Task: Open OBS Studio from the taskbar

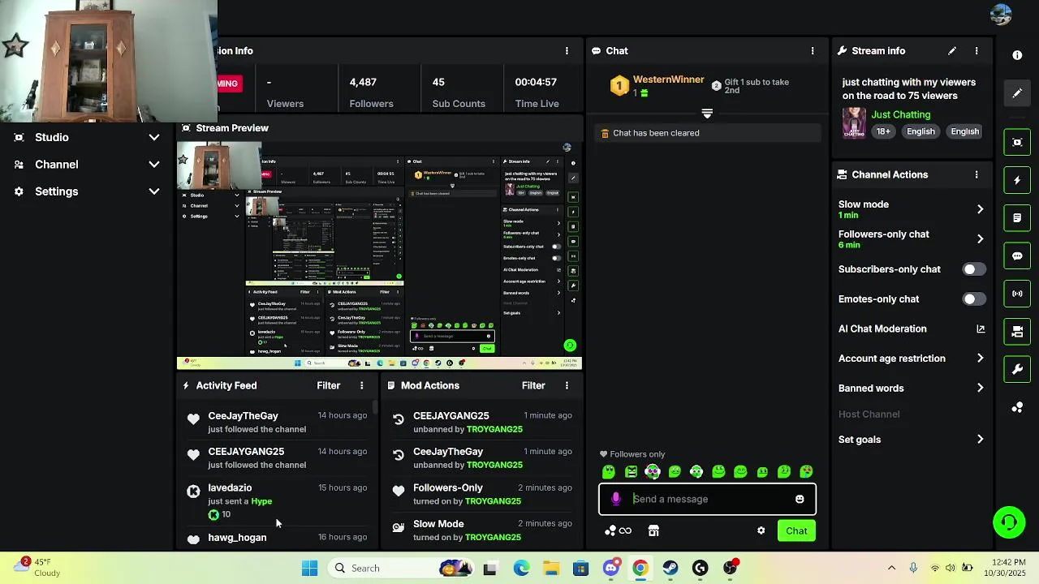Action: pos(730,568)
